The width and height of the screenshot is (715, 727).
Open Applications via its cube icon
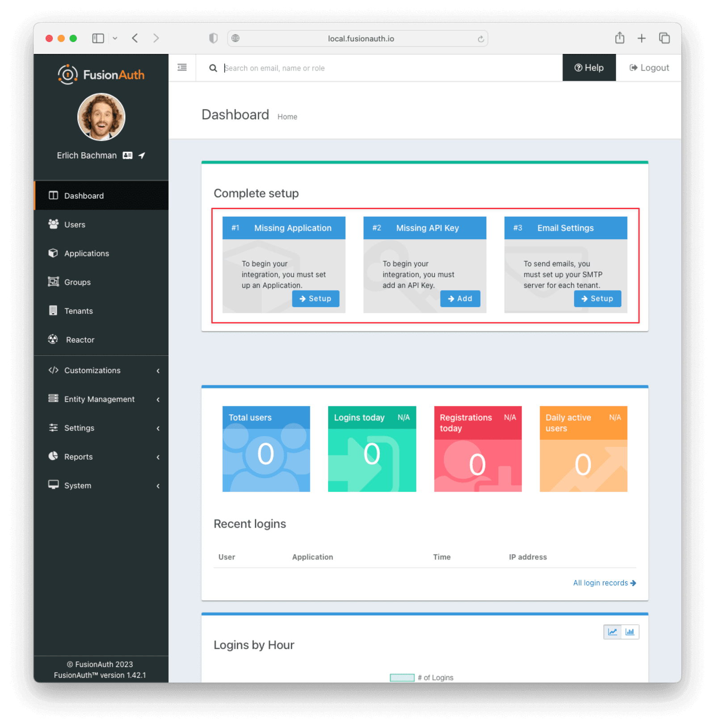tap(53, 253)
